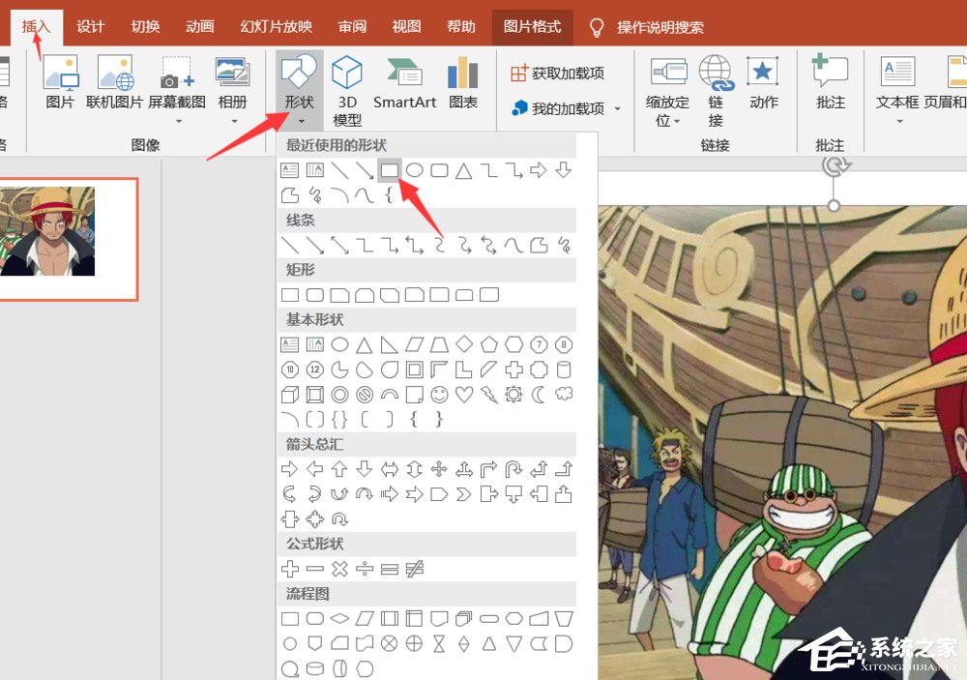Open the SmartArt tool

tap(404, 84)
